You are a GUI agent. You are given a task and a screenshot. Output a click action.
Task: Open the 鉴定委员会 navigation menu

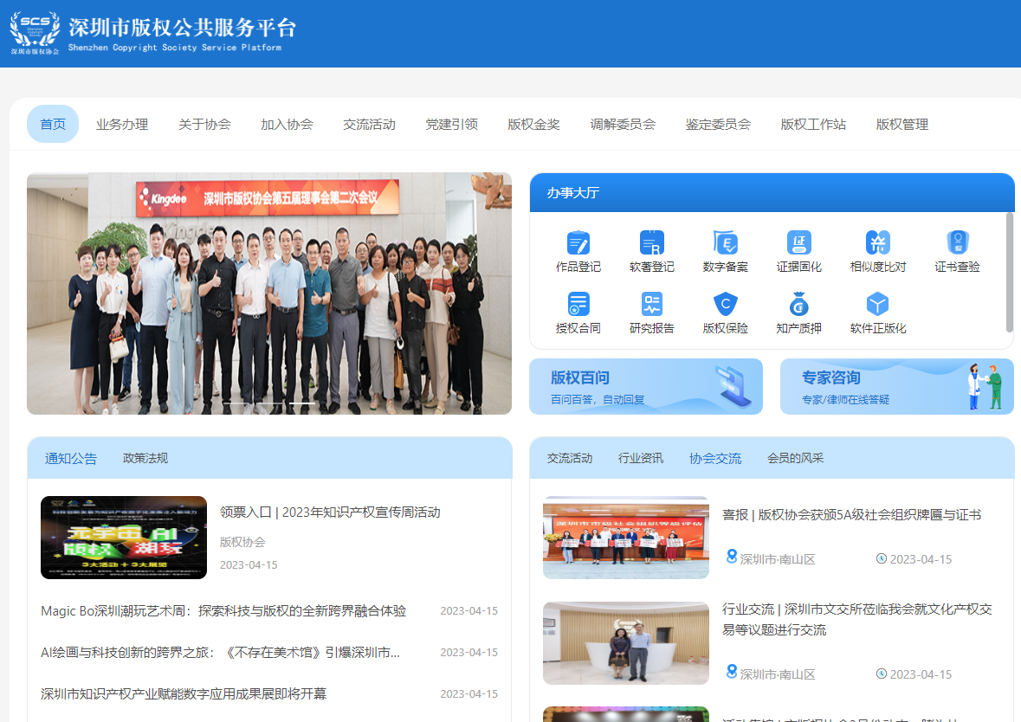coord(718,125)
